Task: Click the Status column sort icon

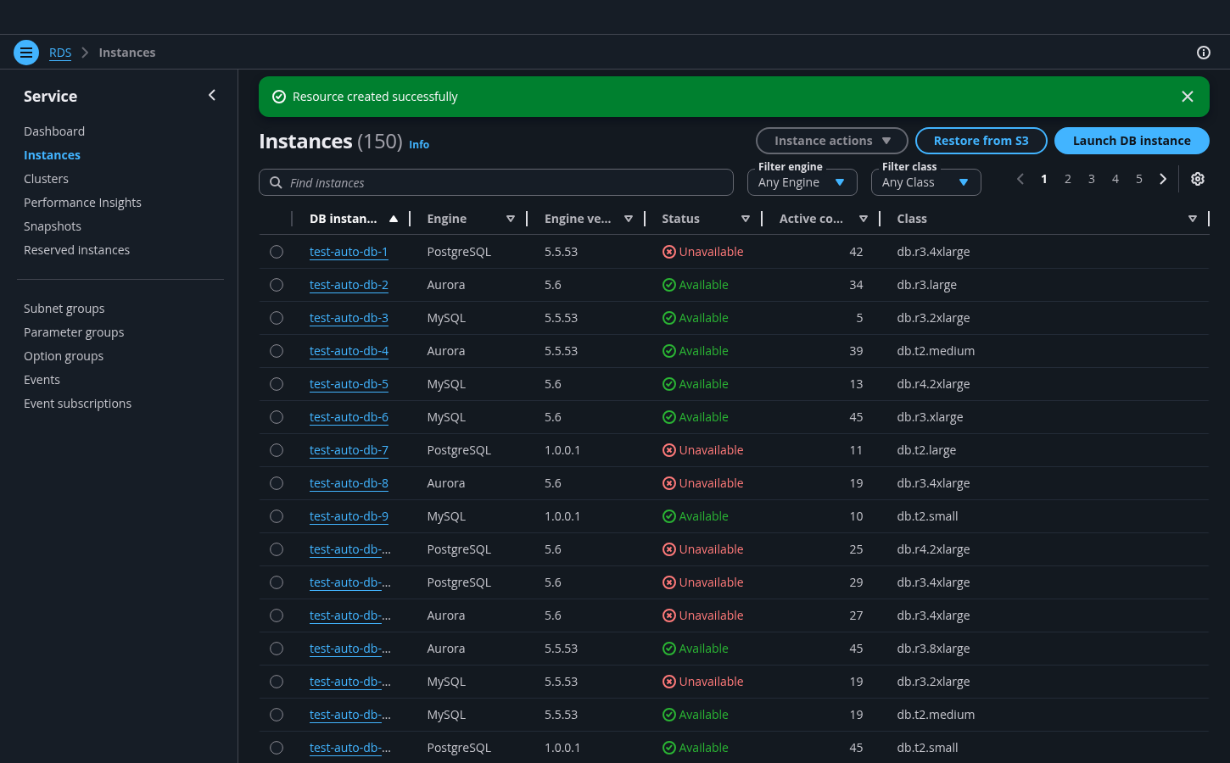Action: click(x=745, y=219)
